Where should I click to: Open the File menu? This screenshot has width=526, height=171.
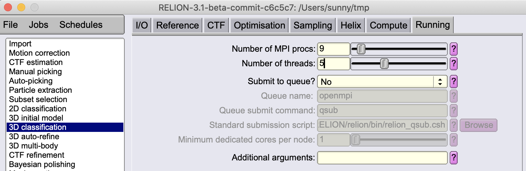[11, 25]
